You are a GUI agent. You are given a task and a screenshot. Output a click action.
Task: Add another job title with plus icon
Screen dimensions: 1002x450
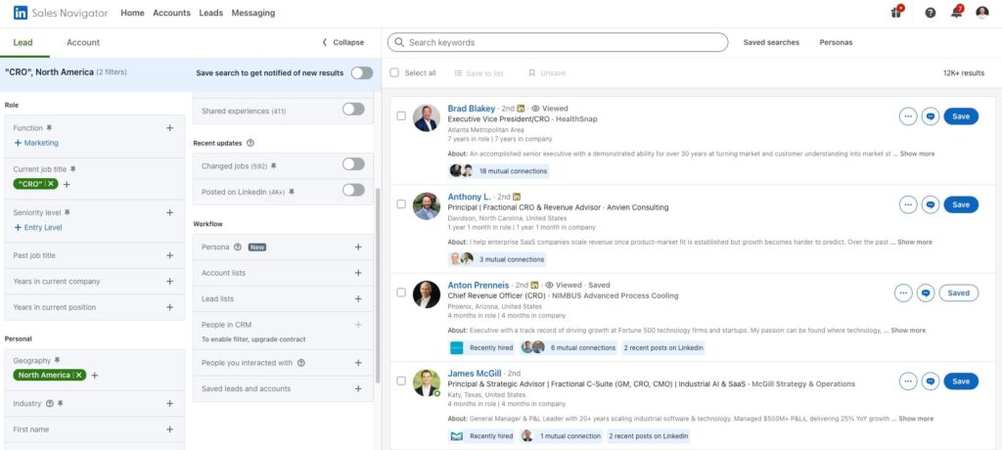pyautogui.click(x=67, y=184)
